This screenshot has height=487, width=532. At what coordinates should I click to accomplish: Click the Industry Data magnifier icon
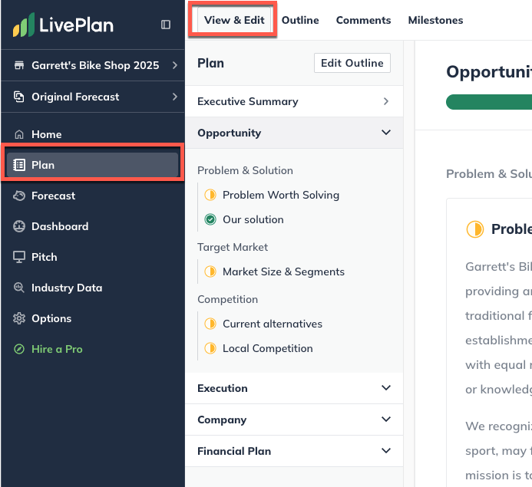coord(19,288)
